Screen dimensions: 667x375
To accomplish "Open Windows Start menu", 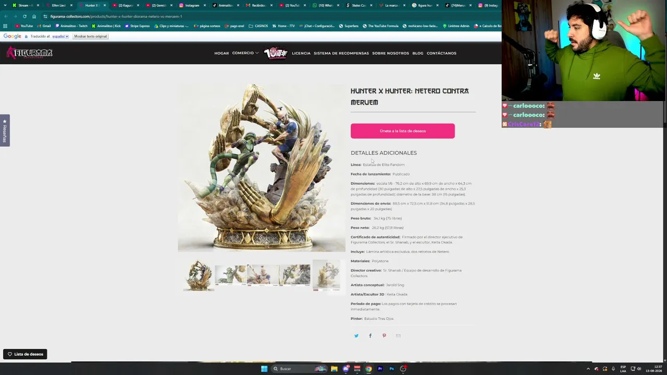I will [264, 369].
